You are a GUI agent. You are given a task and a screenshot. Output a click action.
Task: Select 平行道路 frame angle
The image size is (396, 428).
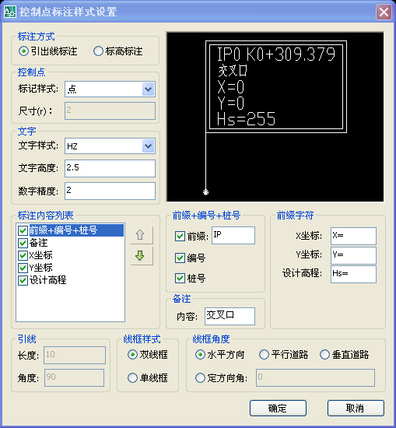click(264, 355)
